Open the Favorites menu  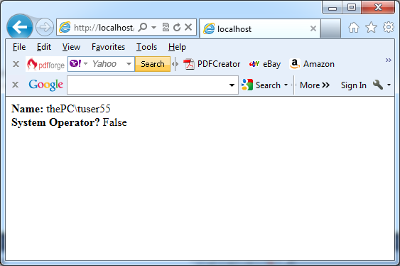point(108,47)
